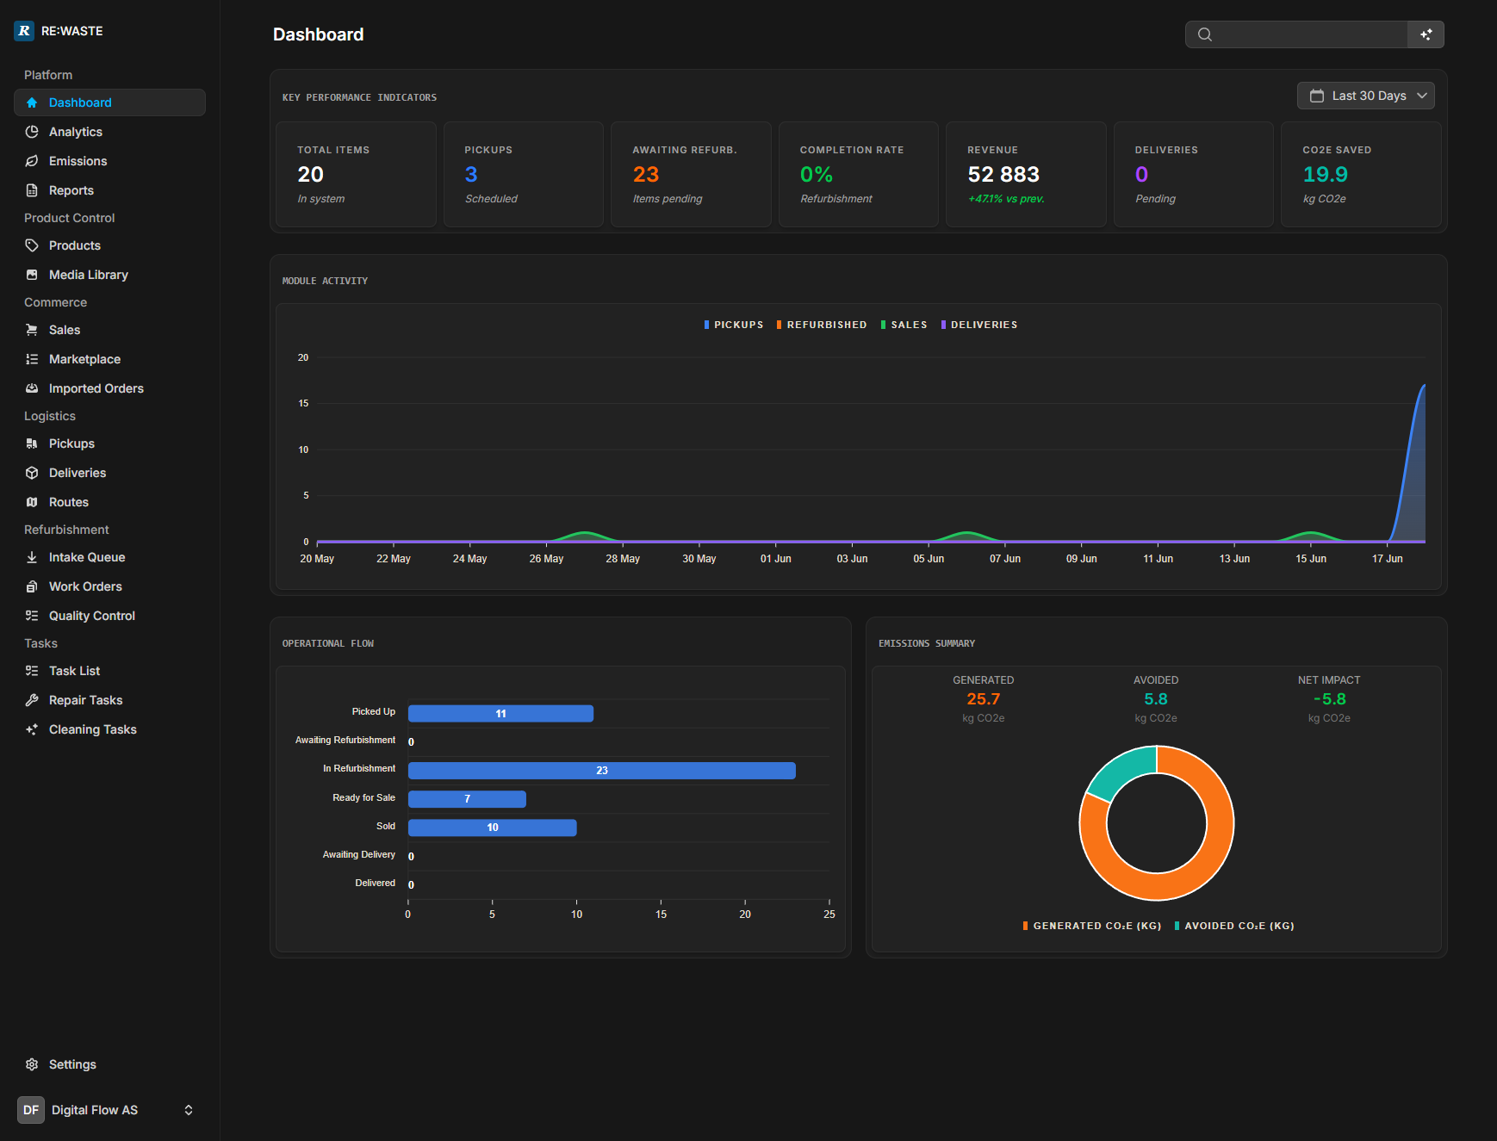1497x1141 pixels.
Task: Open the Marketplace section
Action: [109, 359]
